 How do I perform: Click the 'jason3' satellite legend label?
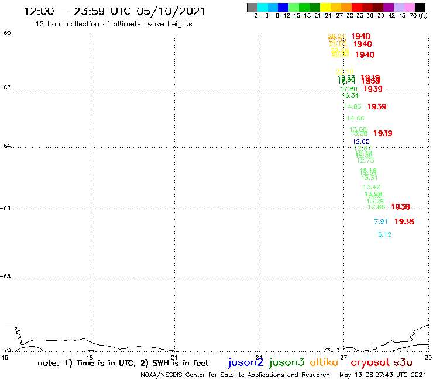[287, 362]
